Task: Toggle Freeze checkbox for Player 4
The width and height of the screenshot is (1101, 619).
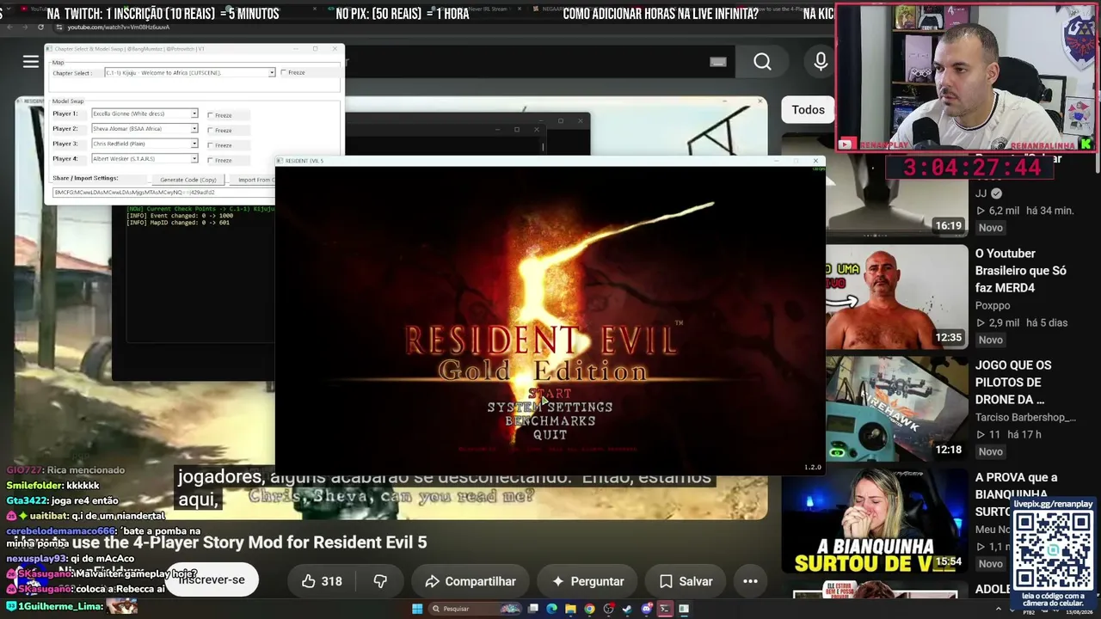Action: tap(210, 160)
